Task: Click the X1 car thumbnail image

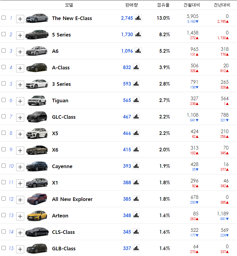Action: (37, 182)
